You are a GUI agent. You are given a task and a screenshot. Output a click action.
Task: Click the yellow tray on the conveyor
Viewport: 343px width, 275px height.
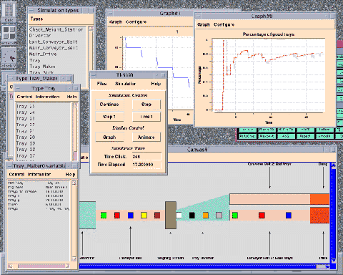(x=144, y=216)
